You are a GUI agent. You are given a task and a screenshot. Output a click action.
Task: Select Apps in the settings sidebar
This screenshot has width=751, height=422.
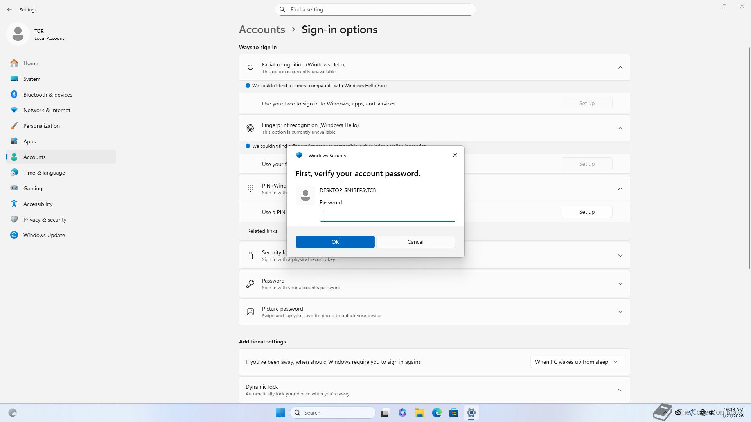pyautogui.click(x=30, y=141)
